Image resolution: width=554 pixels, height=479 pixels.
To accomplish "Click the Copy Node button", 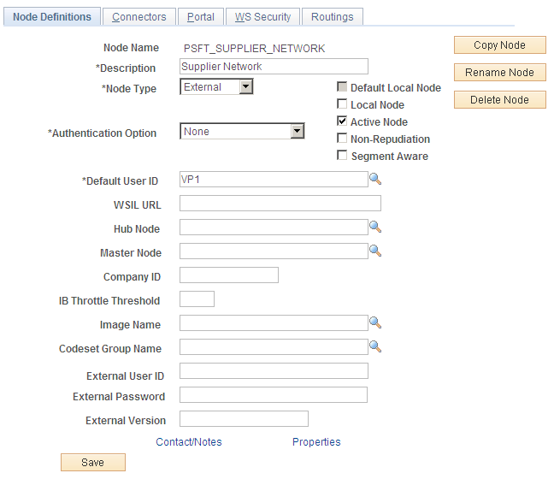I will (499, 44).
